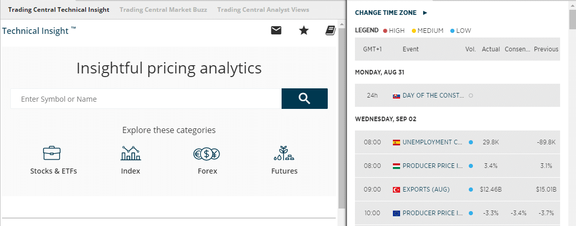This screenshot has width=576, height=226.
Task: Click the -89.8K previous value
Action: tap(546, 142)
